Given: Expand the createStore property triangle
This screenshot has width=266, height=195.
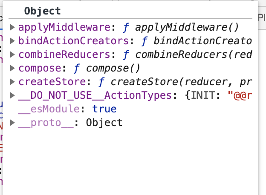Looking at the screenshot, I should (x=12, y=82).
